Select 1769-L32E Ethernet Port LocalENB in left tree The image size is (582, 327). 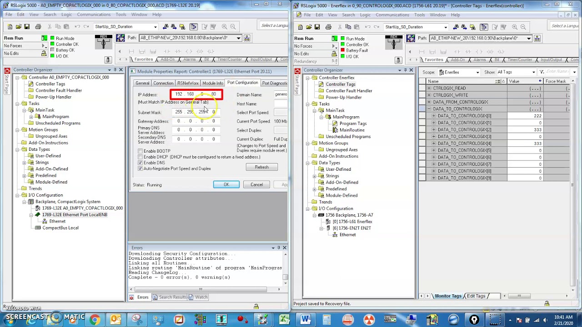(x=75, y=215)
